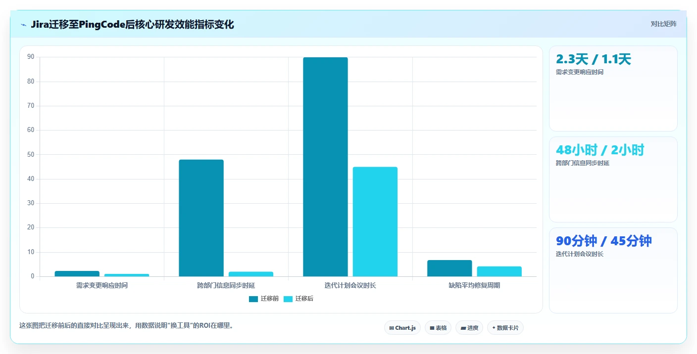Click the chart title Jira迁移至PingCode后核心研发效能指标变化

[132, 25]
